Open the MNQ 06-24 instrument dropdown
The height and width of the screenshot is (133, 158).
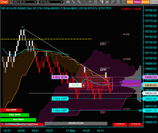pyautogui.click(x=25, y=2)
